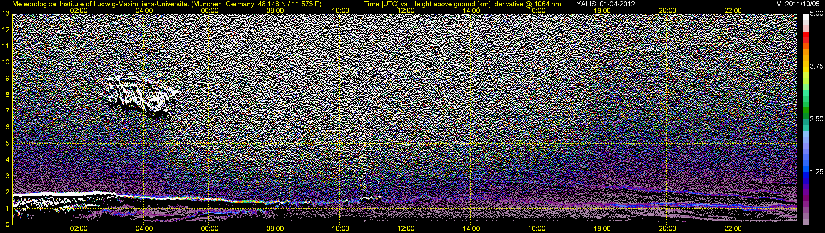Select the 4 km height axis label
Image resolution: width=825 pixels, height=233 pixels.
pos(8,160)
